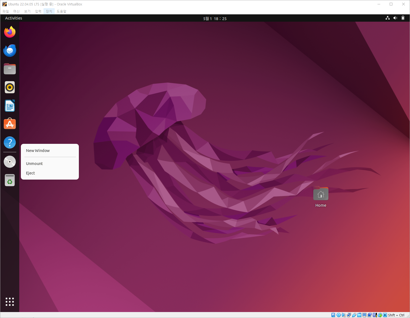Click the network adapter indicator in VirtualBox status bar
Viewport: 410px width, 318px height.
click(349, 315)
